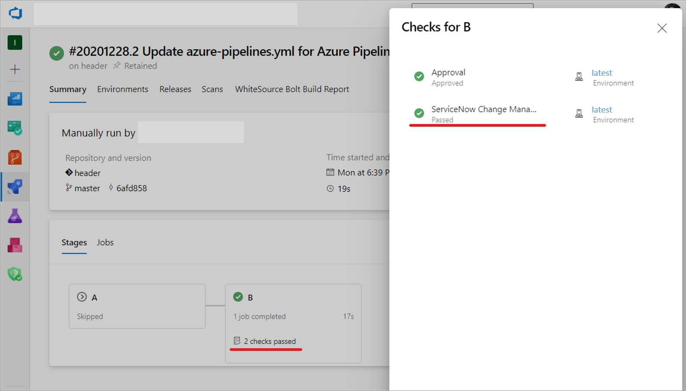The height and width of the screenshot is (391, 686).
Task: Click the checklist icon beside 2 checks passed
Action: click(237, 341)
